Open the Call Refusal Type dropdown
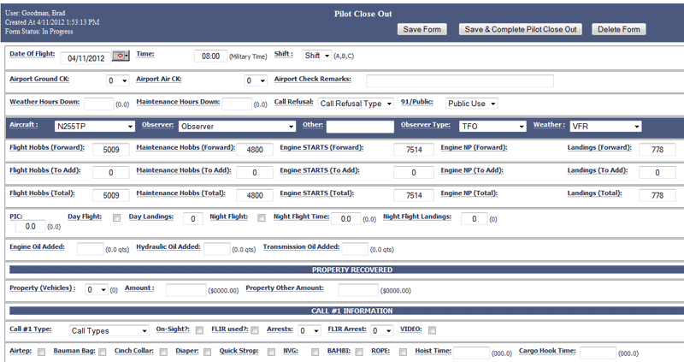The height and width of the screenshot is (362, 684). click(356, 104)
